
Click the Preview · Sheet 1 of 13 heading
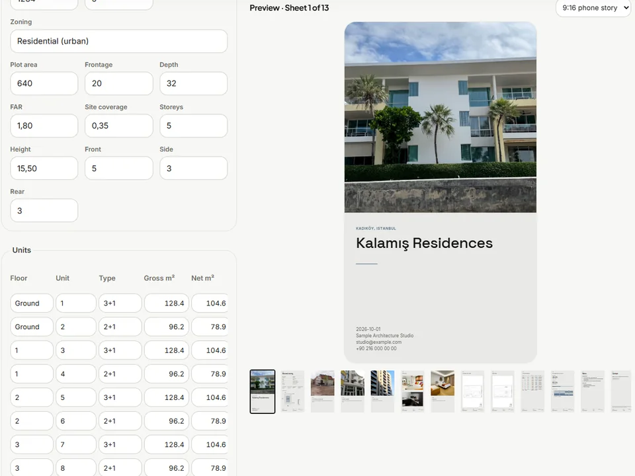pyautogui.click(x=289, y=8)
